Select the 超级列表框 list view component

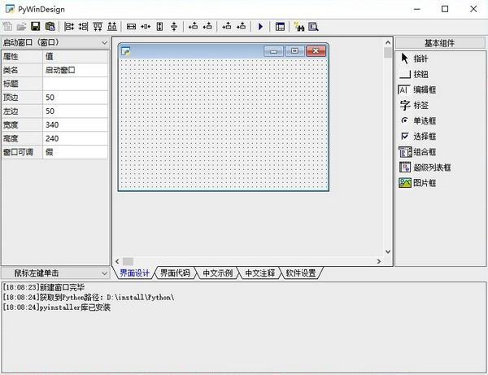point(425,168)
